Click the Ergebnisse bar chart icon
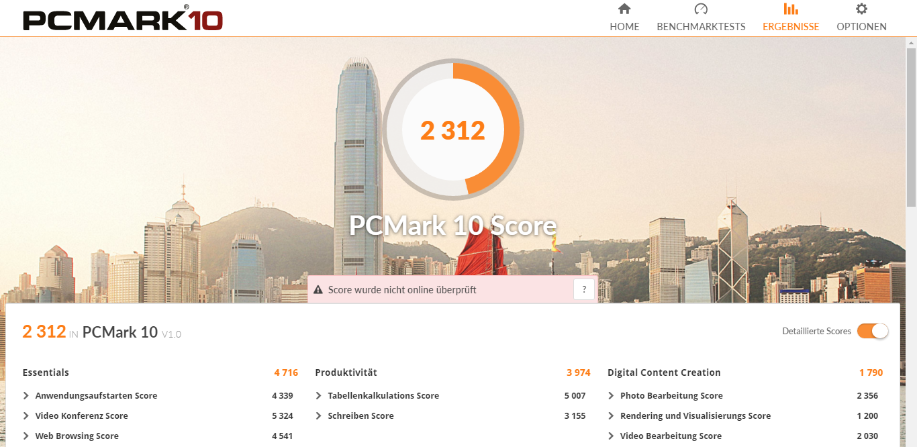The height and width of the screenshot is (447, 917). coord(791,9)
